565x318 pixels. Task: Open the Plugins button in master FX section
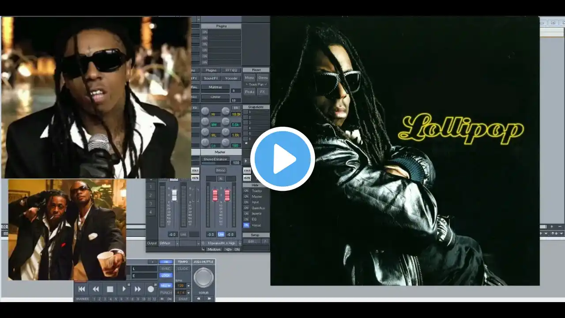pos(211,70)
